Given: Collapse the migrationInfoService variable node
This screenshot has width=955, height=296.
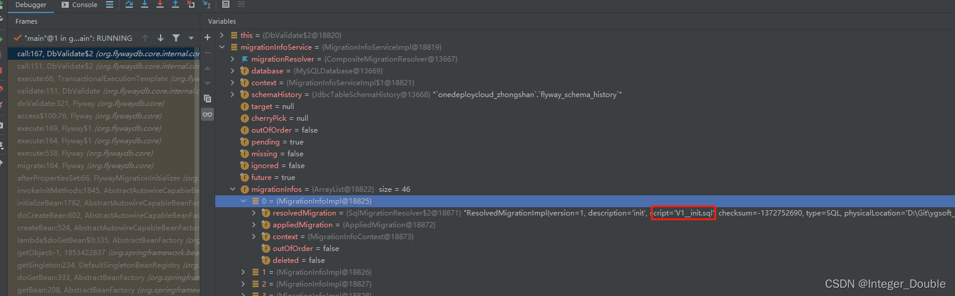Looking at the screenshot, I should [222, 47].
